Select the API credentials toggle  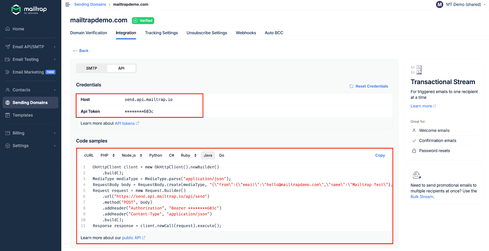pyautogui.click(x=121, y=68)
